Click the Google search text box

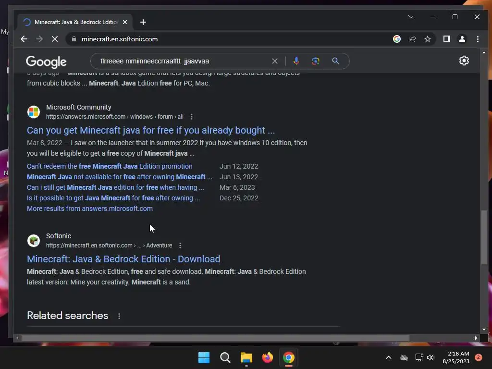tap(182, 61)
